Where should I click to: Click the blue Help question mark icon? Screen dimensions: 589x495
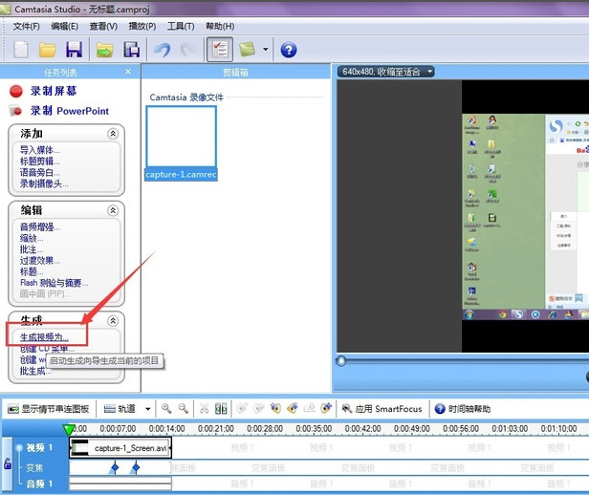[288, 50]
